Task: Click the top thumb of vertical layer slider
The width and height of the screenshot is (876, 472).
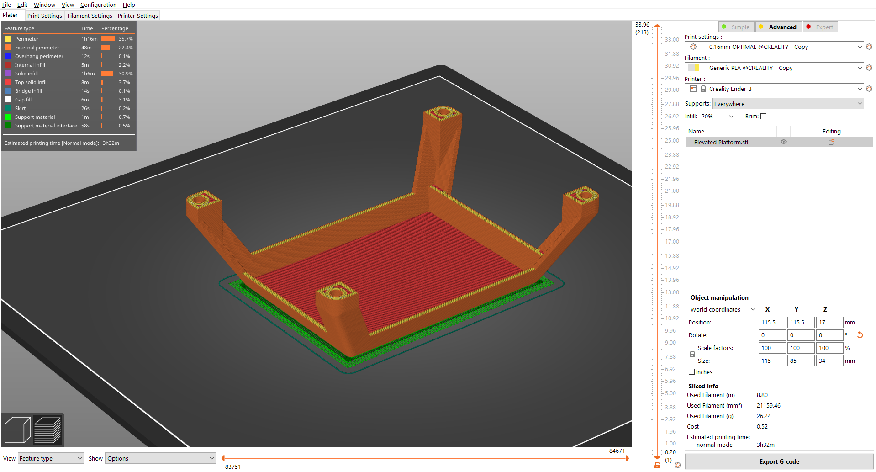Action: pos(657,26)
